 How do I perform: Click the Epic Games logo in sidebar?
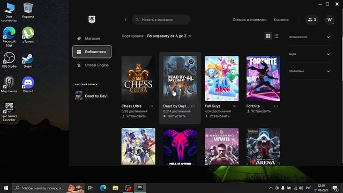pos(92,19)
